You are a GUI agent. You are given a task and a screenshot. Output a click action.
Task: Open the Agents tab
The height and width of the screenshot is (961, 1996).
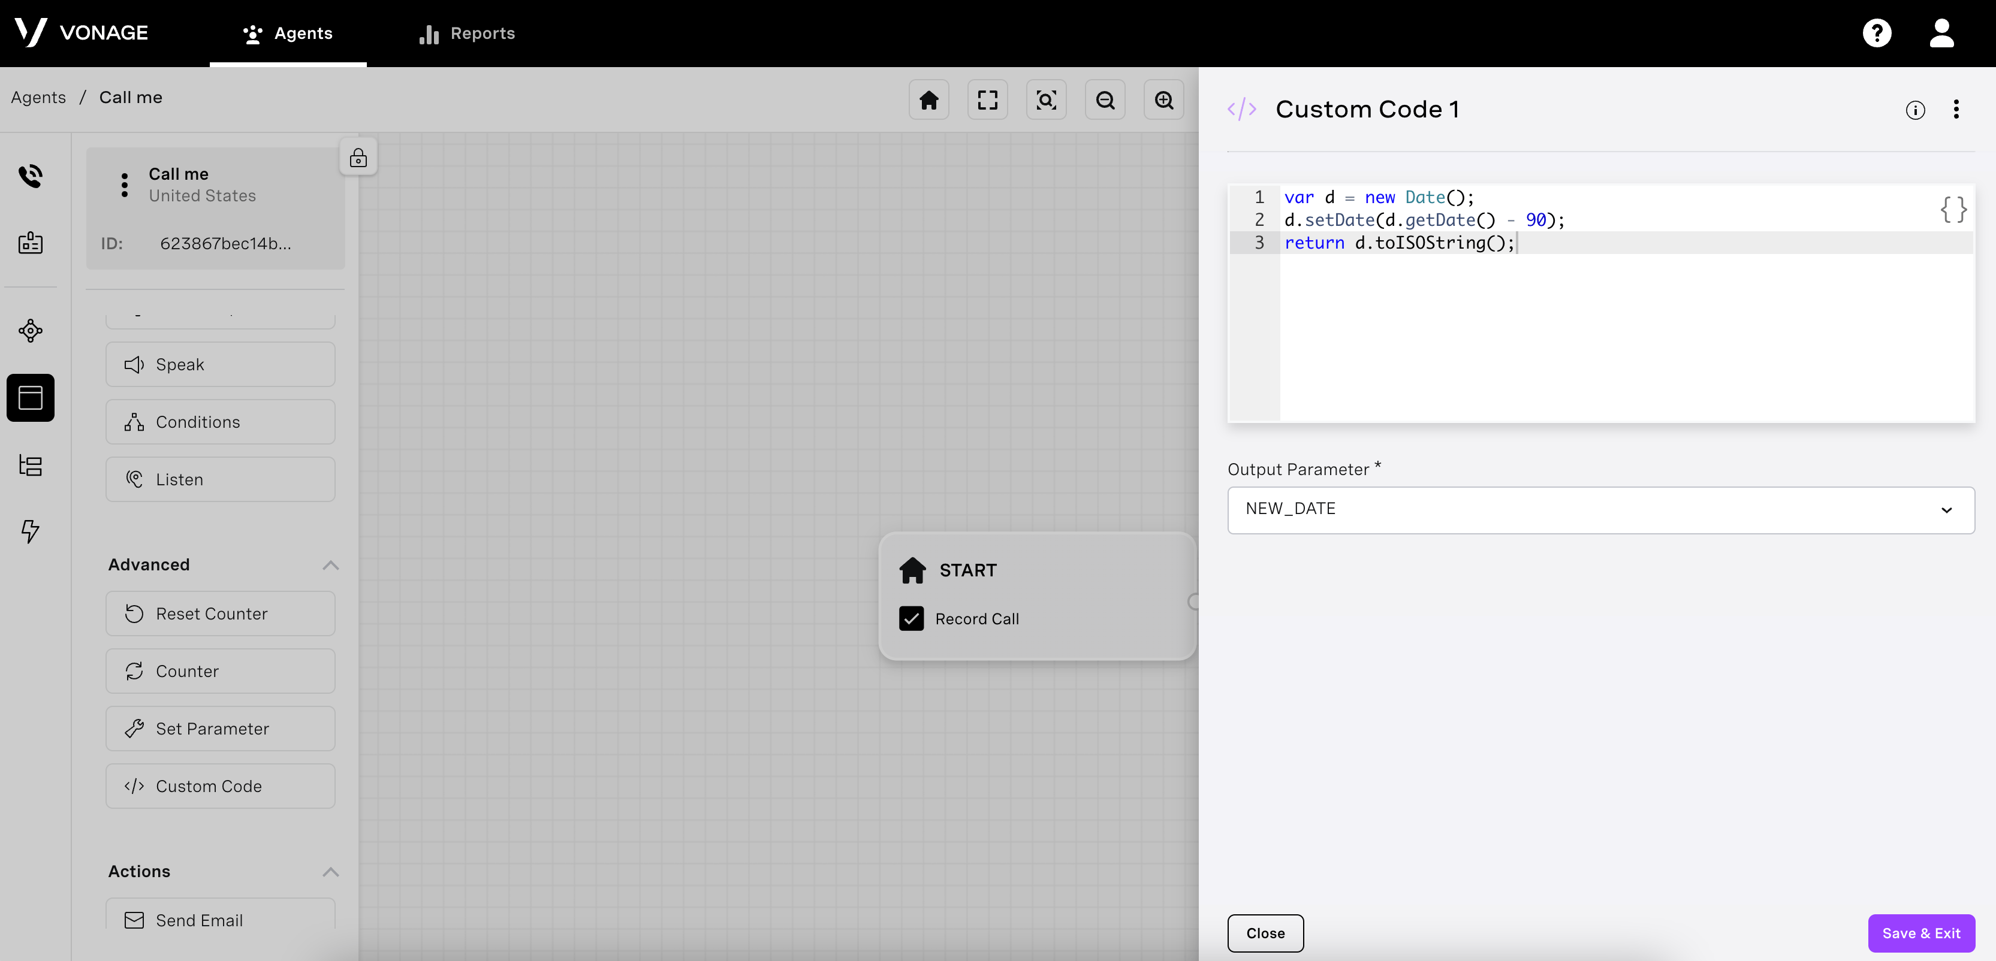click(288, 34)
